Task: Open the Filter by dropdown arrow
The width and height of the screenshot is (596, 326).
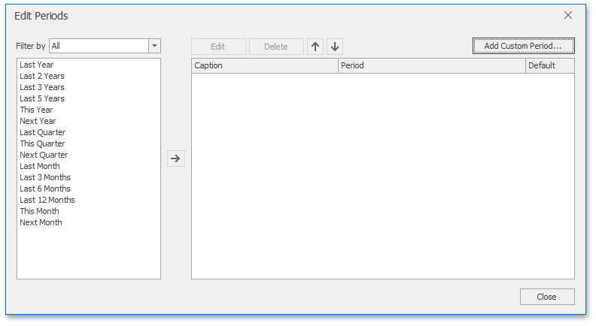Action: (x=154, y=46)
